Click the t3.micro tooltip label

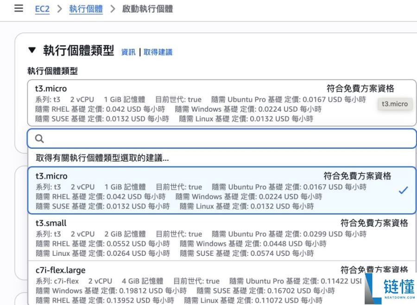tap(395, 104)
